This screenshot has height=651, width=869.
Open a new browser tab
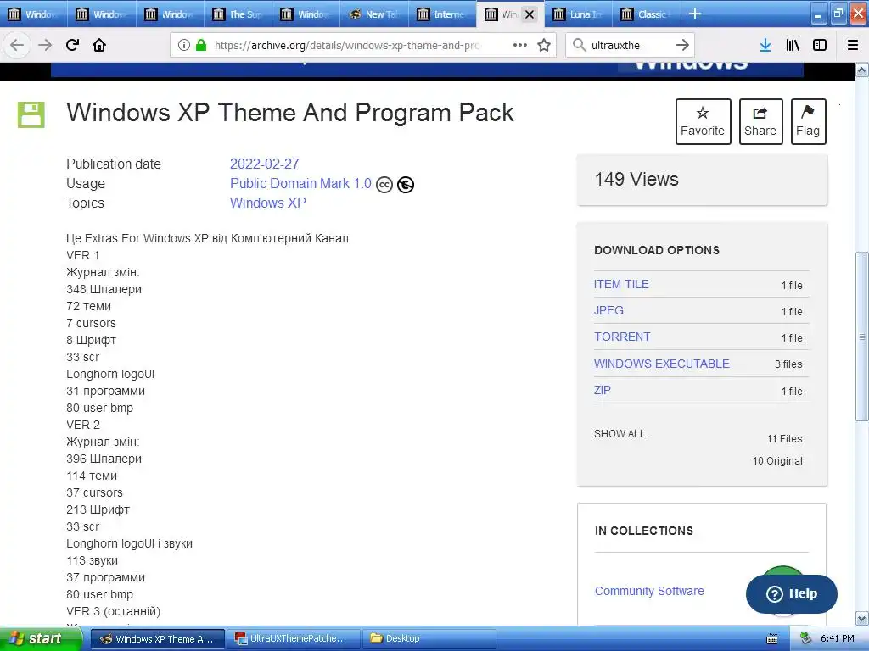(694, 14)
